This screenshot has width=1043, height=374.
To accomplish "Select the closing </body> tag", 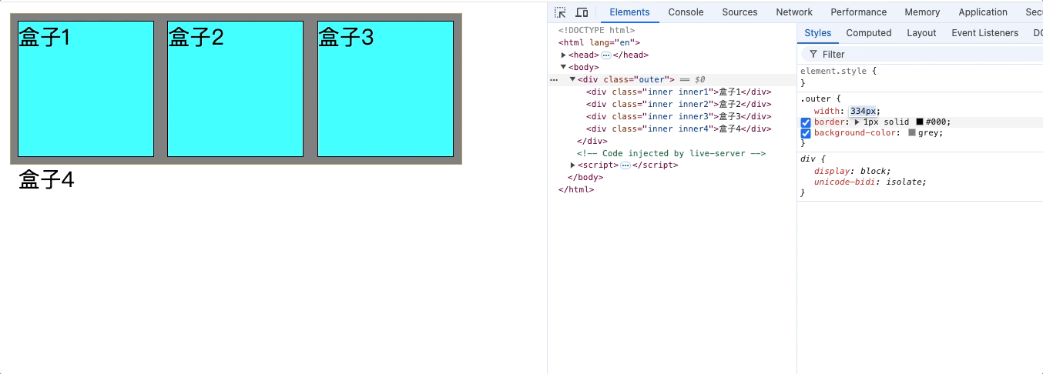I will click(x=585, y=177).
